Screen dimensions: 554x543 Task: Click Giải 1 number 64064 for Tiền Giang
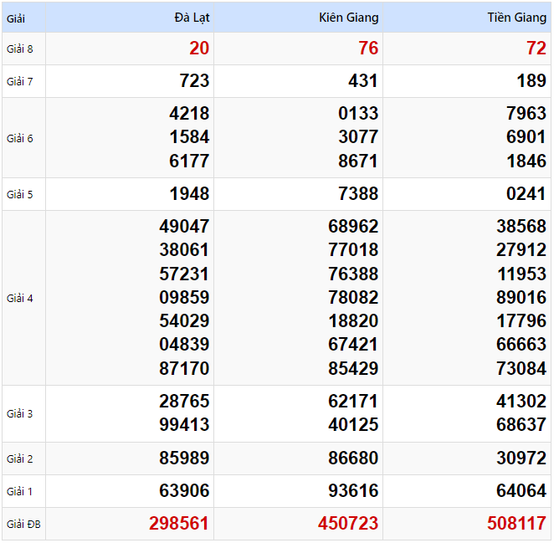pyautogui.click(x=521, y=491)
